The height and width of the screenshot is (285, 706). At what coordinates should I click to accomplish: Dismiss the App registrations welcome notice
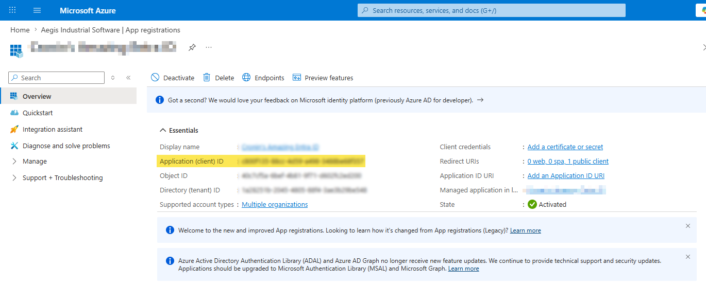[x=688, y=226]
